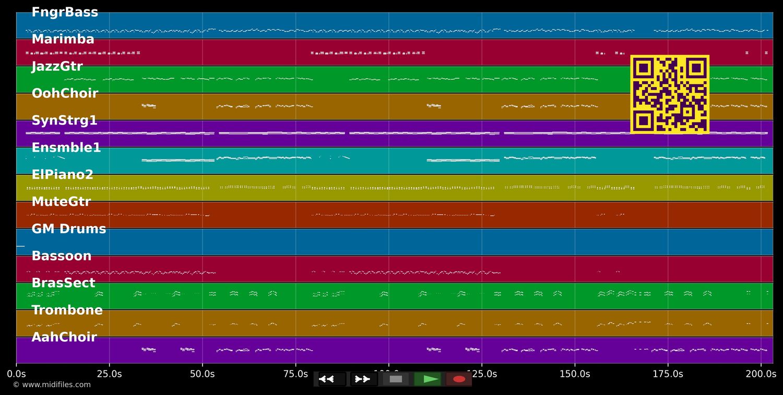The height and width of the screenshot is (395, 783).
Task: Stop playback with the gray square button
Action: coord(396,379)
